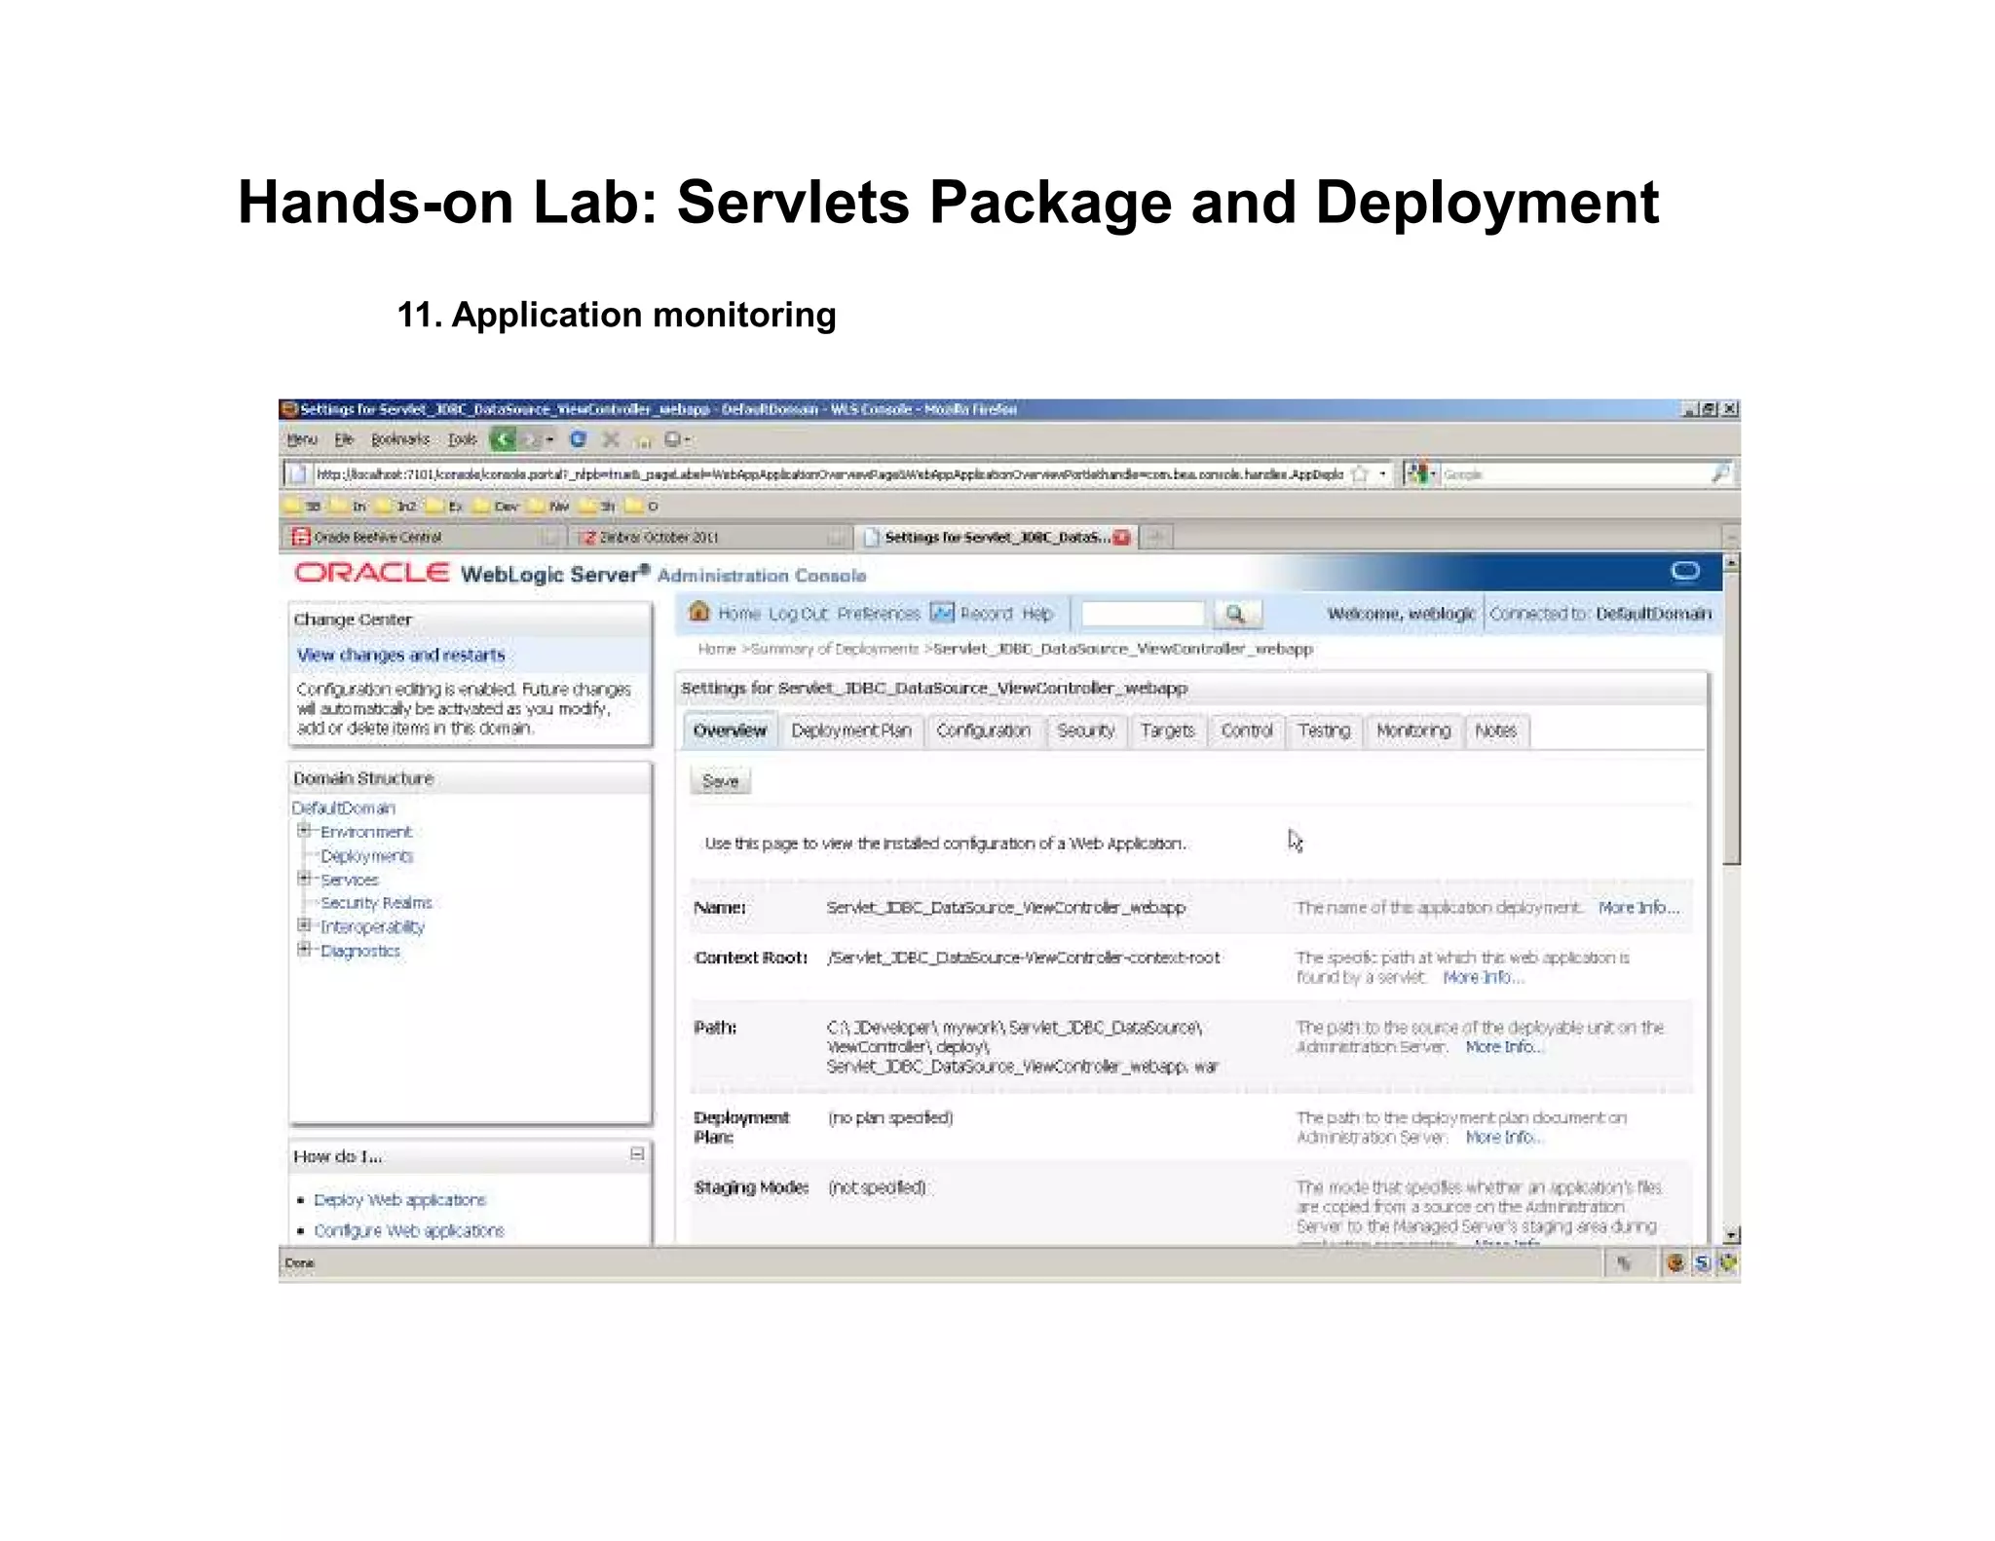Open More Info for Context Root
The width and height of the screenshot is (1995, 1541).
pyautogui.click(x=1483, y=977)
